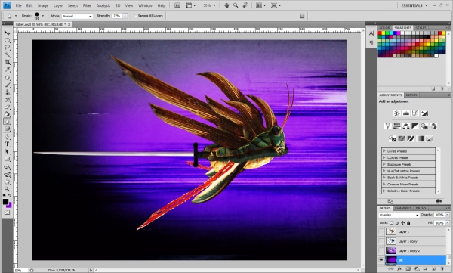Switch to the Paths tab
The image size is (453, 273).
(x=421, y=208)
